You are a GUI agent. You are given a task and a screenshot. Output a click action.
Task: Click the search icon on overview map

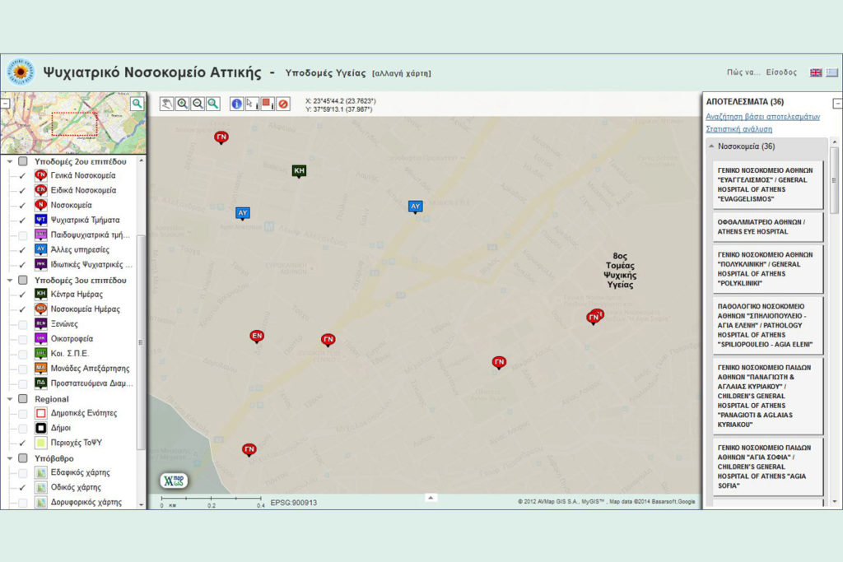[137, 103]
